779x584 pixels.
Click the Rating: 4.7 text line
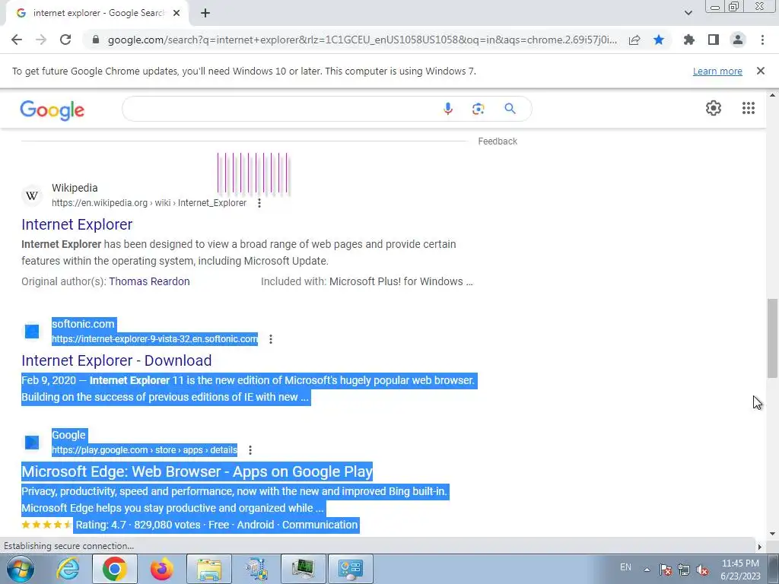point(215,525)
